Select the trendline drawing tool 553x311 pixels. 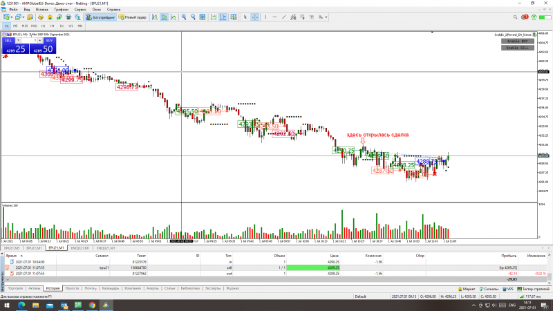tap(284, 17)
